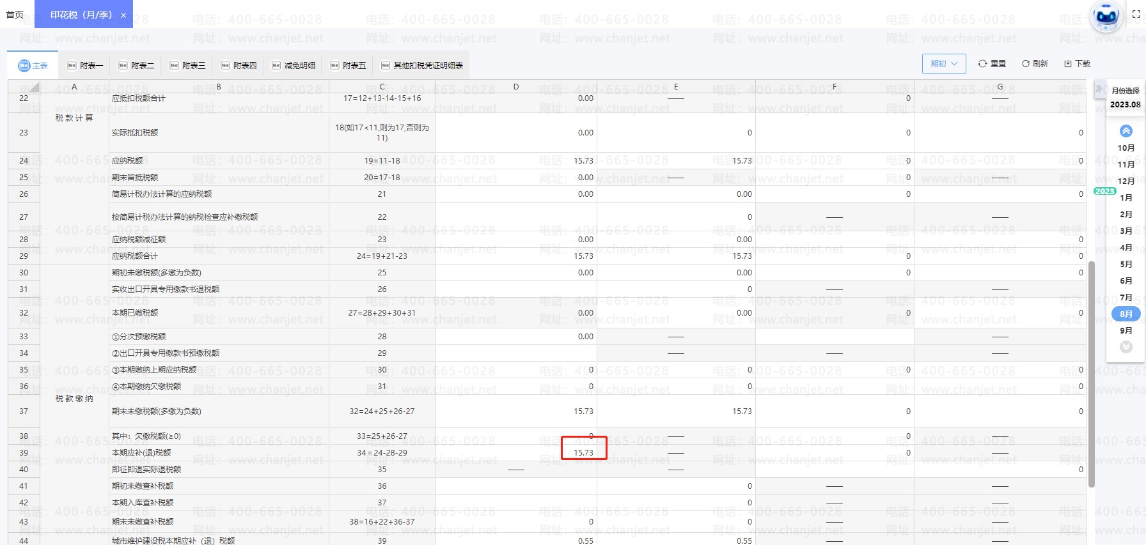Open the 期初 dropdown
The image size is (1146, 545).
click(944, 64)
